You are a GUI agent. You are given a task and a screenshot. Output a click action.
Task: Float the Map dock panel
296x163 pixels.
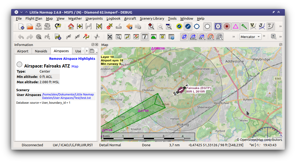pyautogui.click(x=281, y=45)
